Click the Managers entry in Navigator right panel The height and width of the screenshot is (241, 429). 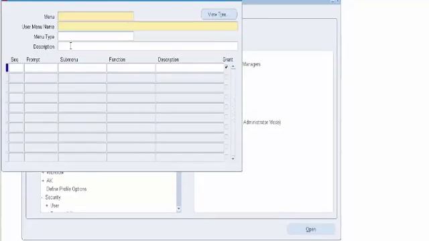tap(251, 64)
